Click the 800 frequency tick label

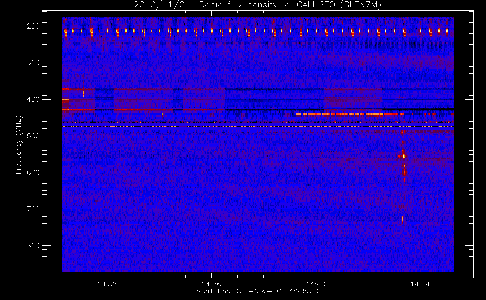click(x=33, y=246)
